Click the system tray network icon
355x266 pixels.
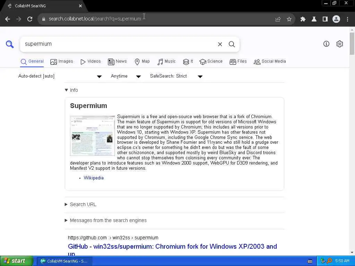point(323,261)
